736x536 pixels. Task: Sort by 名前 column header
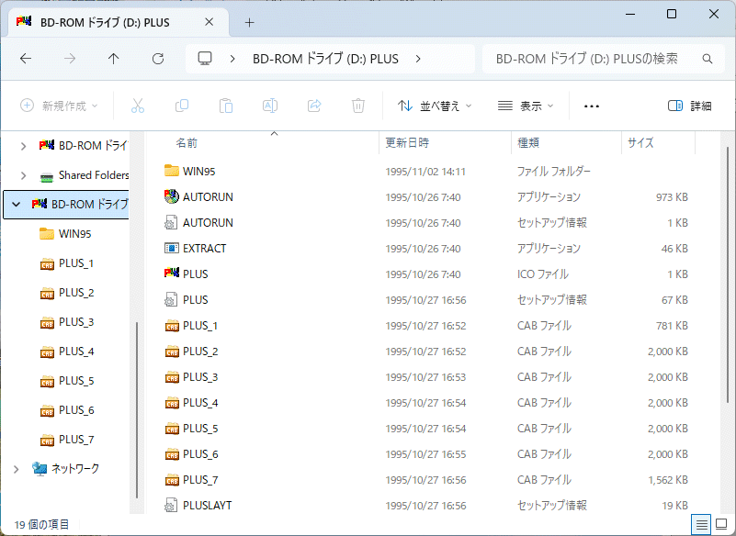(x=187, y=143)
